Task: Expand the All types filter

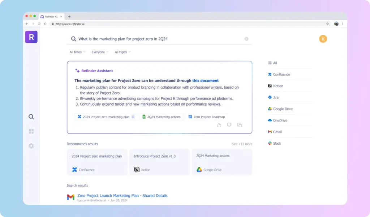Action: [123, 52]
